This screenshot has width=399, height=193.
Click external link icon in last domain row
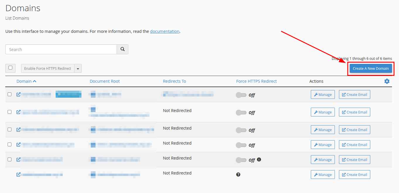18,175
